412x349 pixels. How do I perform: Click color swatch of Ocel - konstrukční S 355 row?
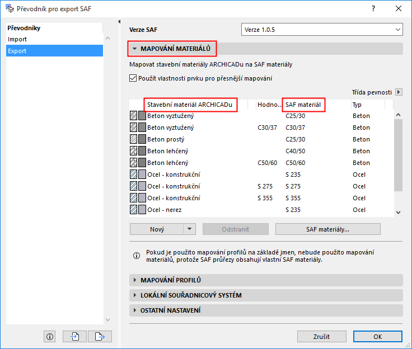[142, 198]
